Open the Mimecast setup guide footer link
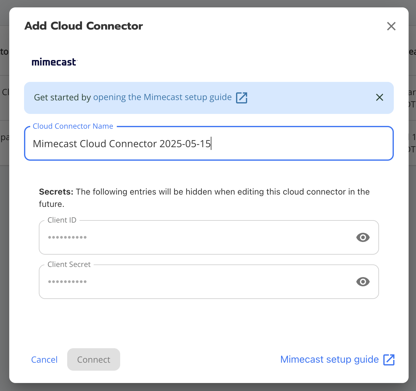The height and width of the screenshot is (391, 416). [x=329, y=359]
